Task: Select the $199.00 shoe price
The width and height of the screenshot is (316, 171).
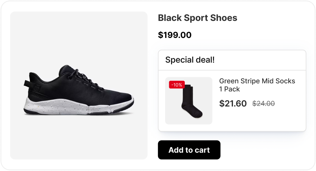Action: 174,35
